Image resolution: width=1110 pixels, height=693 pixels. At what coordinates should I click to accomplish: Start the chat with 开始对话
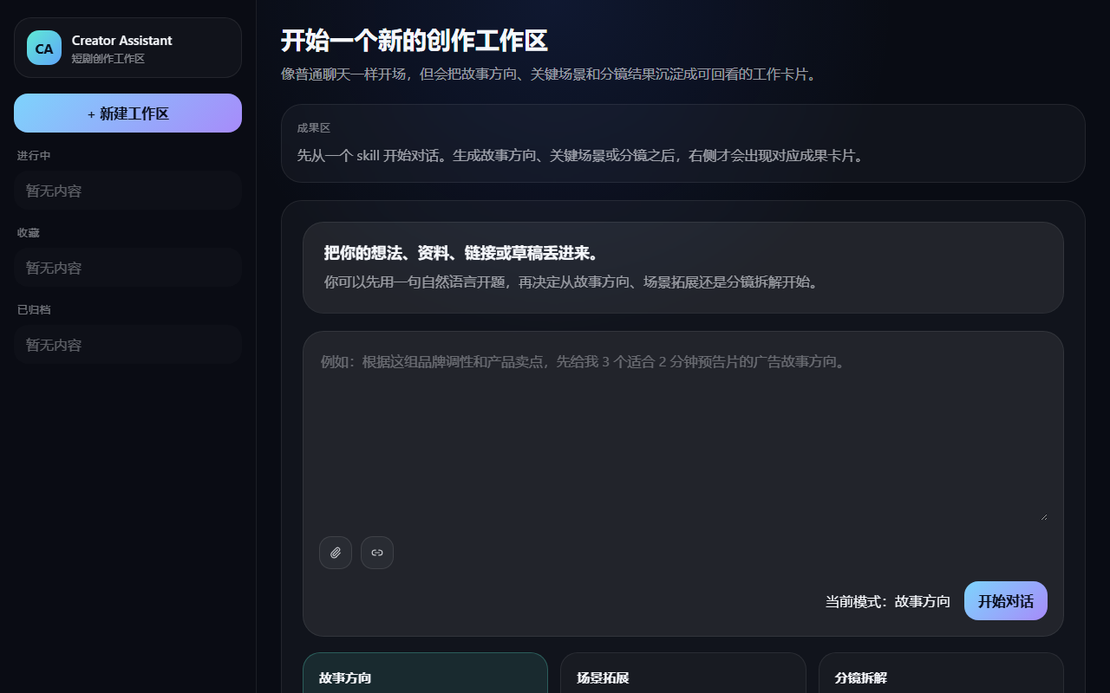pos(1006,601)
